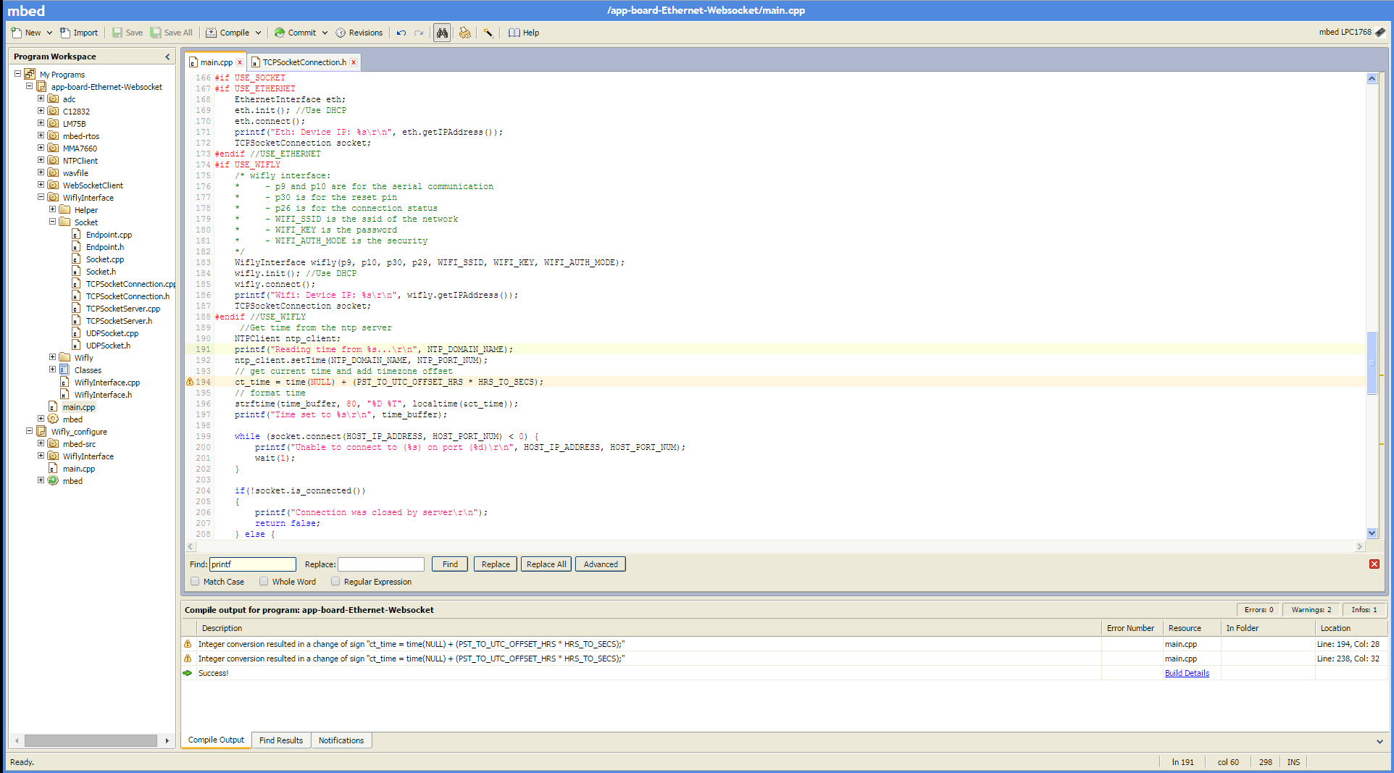Collapse the Program Workspace panel

point(167,57)
